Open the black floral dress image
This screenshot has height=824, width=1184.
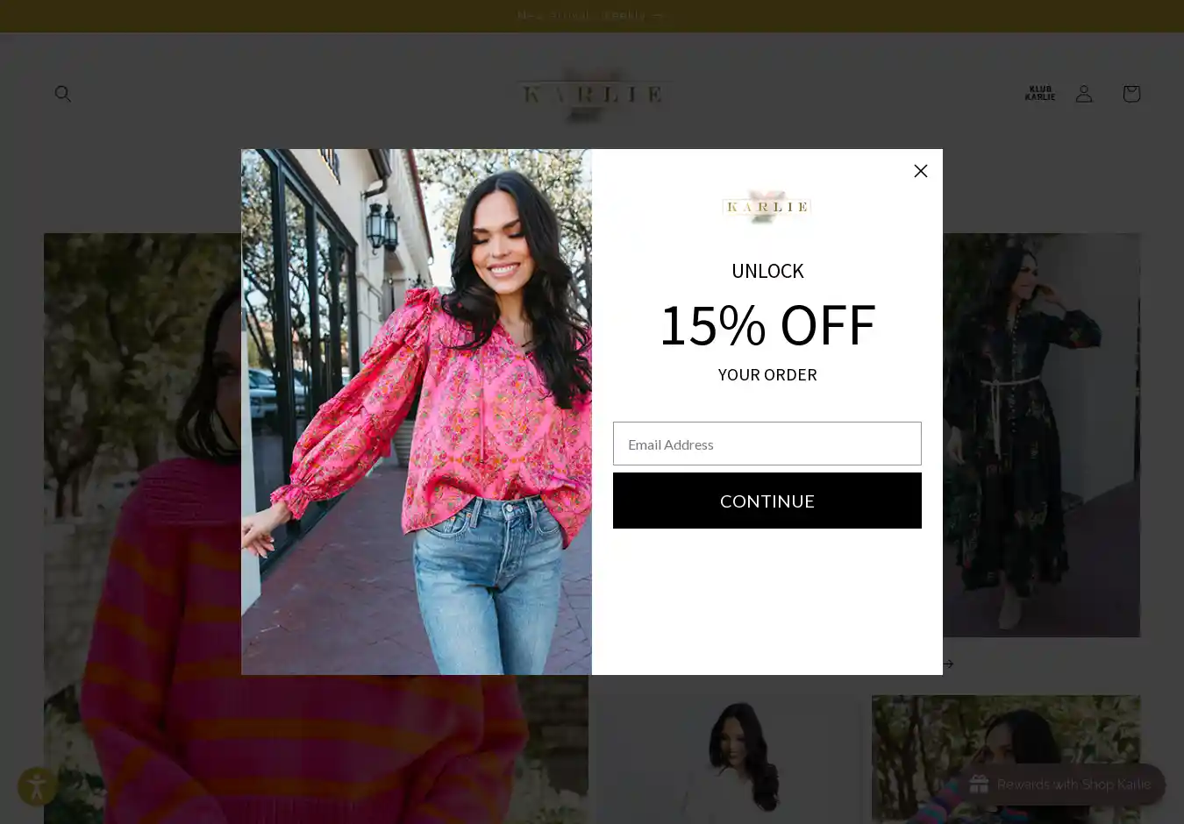point(1041,435)
